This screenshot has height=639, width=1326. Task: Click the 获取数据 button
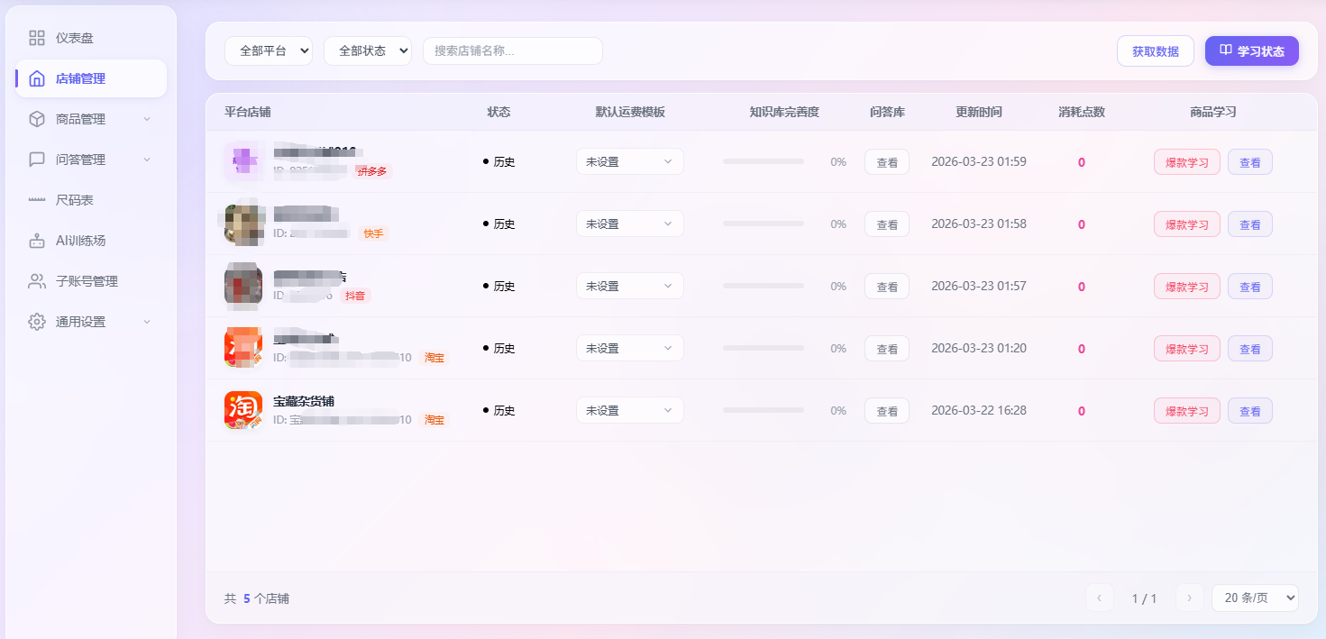(x=1155, y=51)
